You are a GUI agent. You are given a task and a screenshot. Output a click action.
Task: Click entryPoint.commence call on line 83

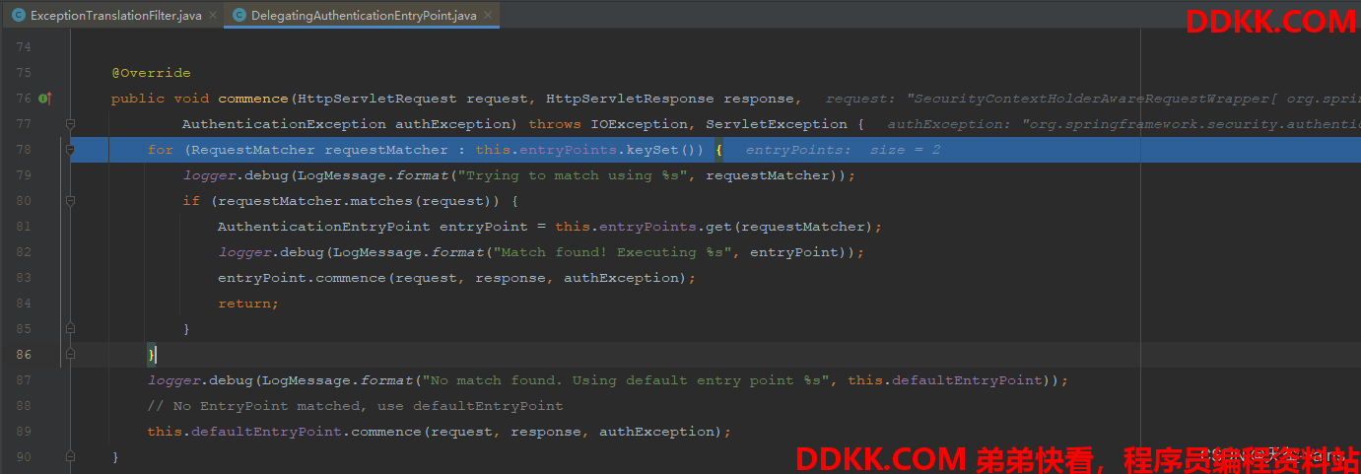click(457, 278)
